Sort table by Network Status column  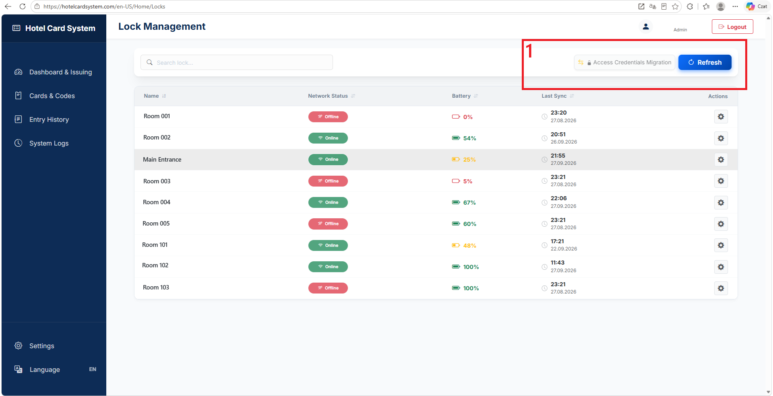click(331, 96)
